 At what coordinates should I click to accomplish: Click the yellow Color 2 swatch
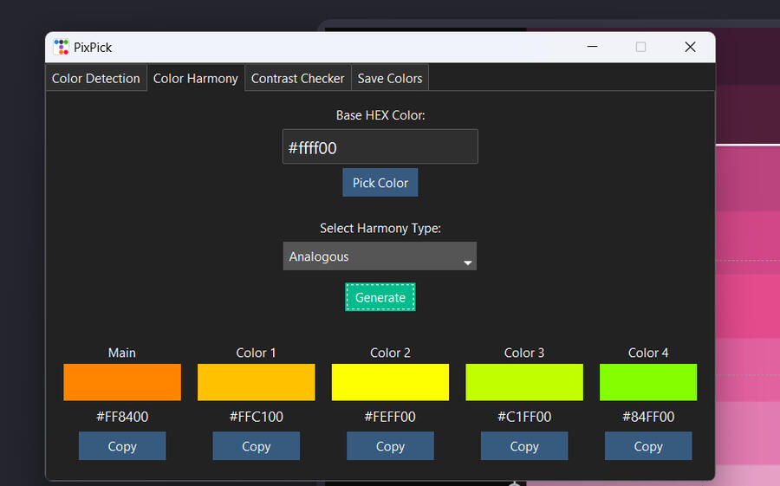pyautogui.click(x=390, y=382)
